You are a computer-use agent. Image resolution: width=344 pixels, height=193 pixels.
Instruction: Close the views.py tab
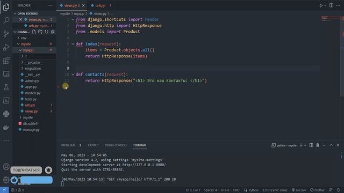pyautogui.click(x=83, y=5)
